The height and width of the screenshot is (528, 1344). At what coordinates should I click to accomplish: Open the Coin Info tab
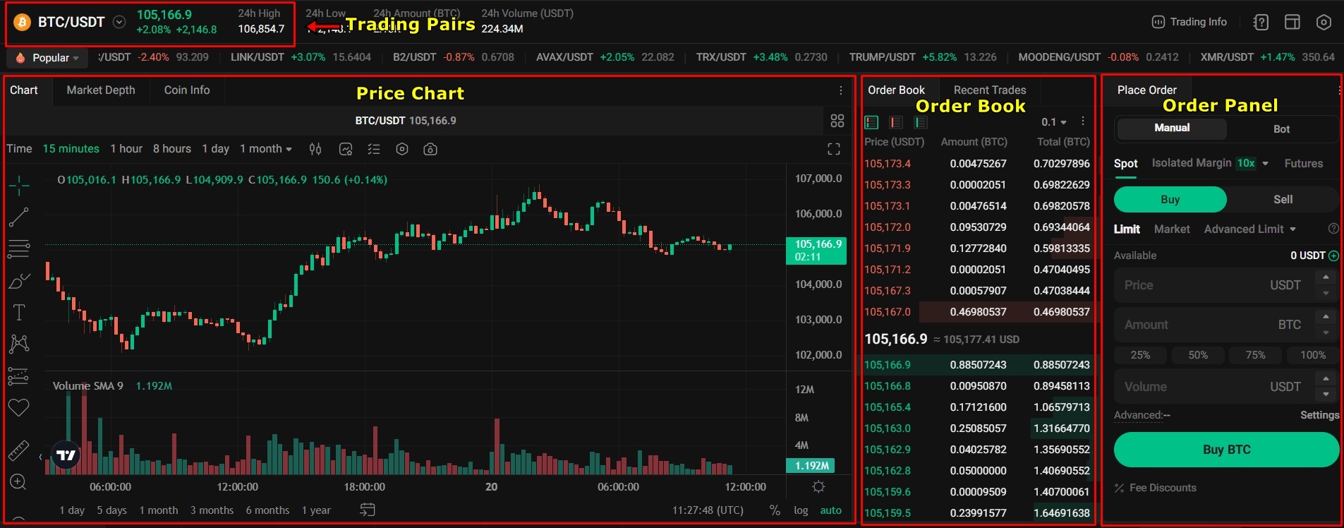click(x=187, y=90)
